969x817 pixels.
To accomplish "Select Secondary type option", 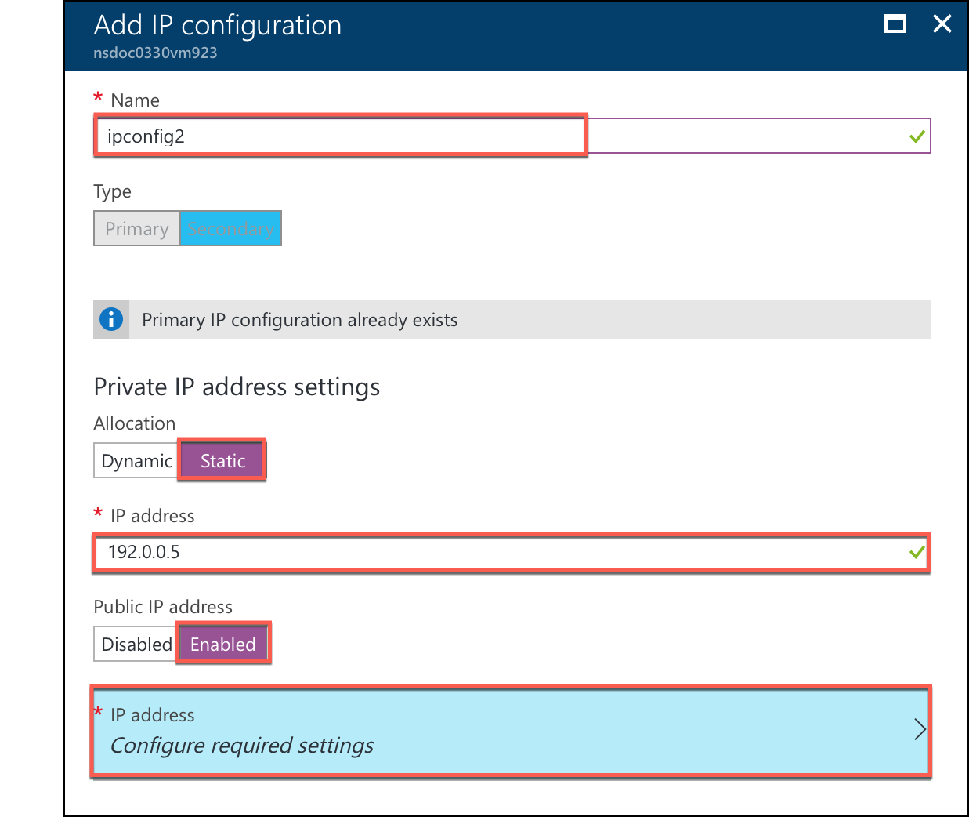I will point(230,228).
